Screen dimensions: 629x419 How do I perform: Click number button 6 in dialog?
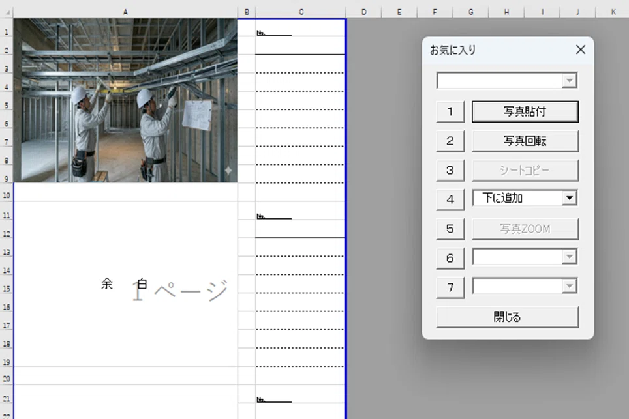(450, 258)
